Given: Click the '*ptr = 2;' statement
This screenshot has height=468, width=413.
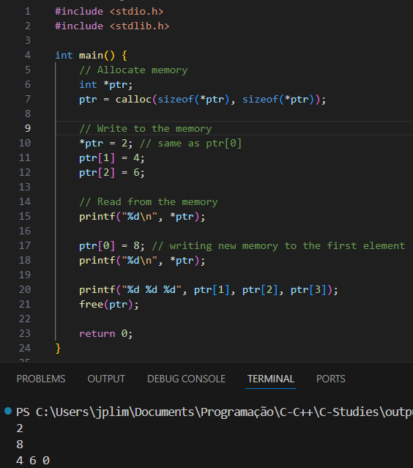Looking at the screenshot, I should [106, 143].
